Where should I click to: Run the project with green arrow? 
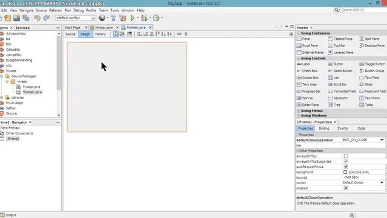[132, 18]
